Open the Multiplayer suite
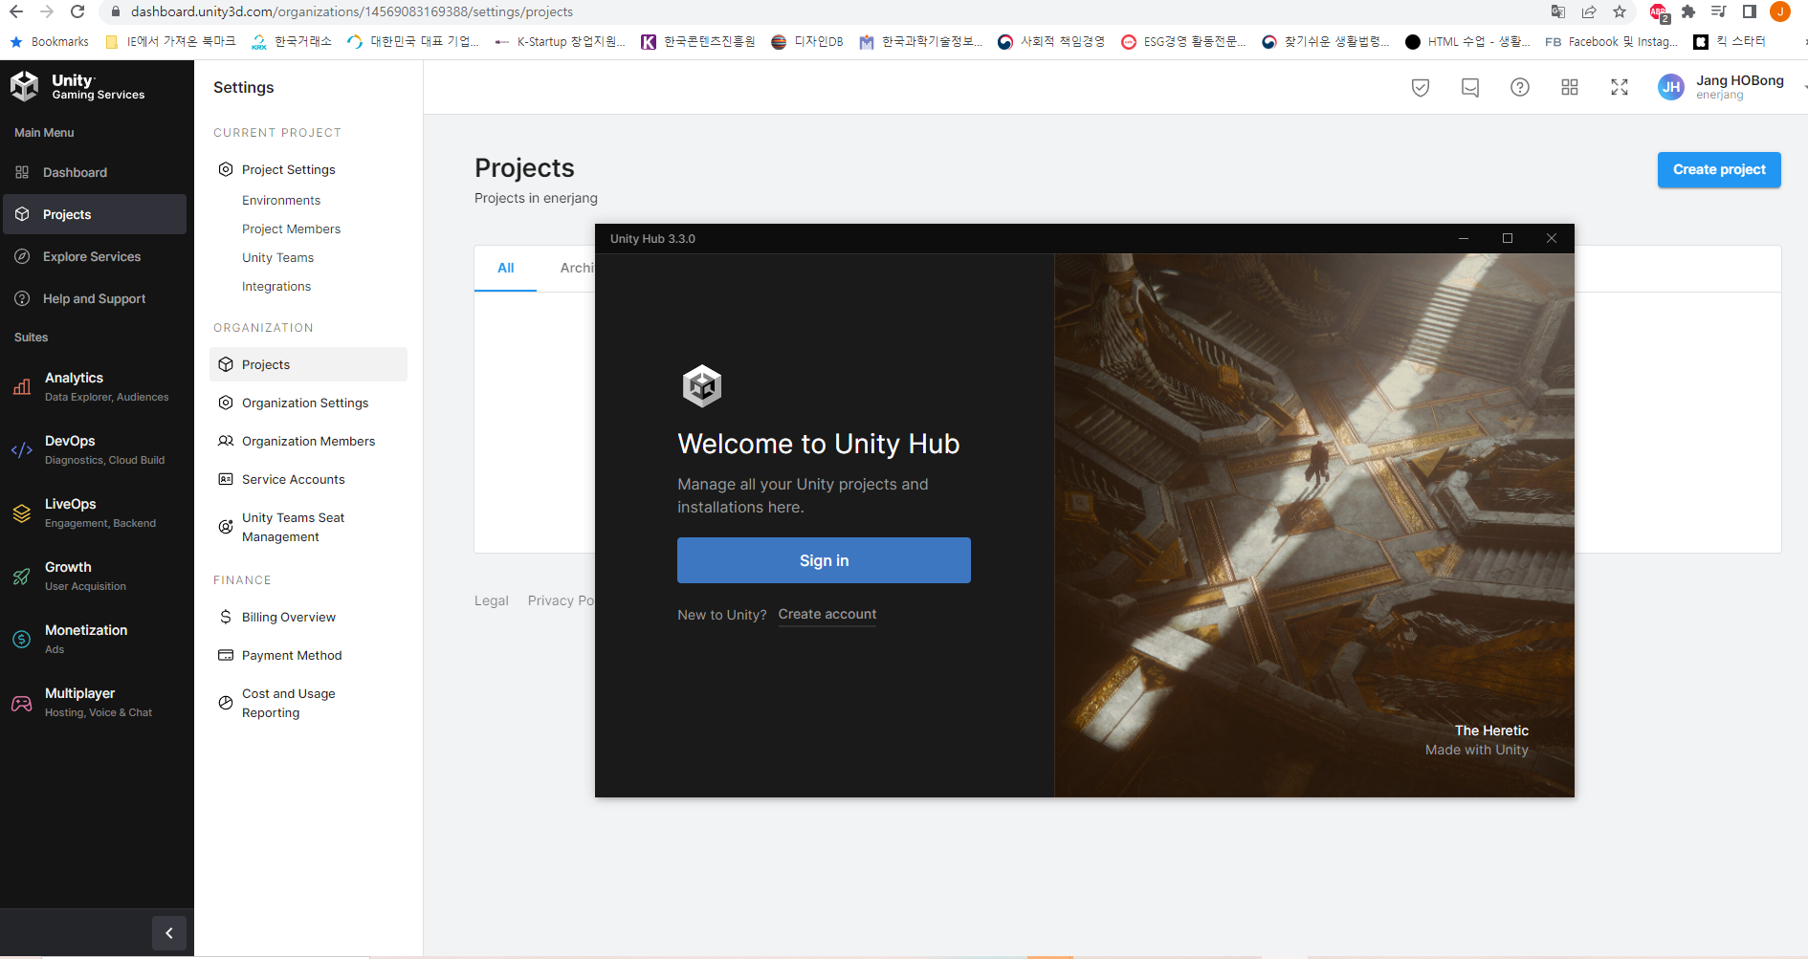The width and height of the screenshot is (1808, 959). pyautogui.click(x=95, y=702)
